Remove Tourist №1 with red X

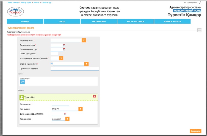pyautogui.click(x=95, y=96)
